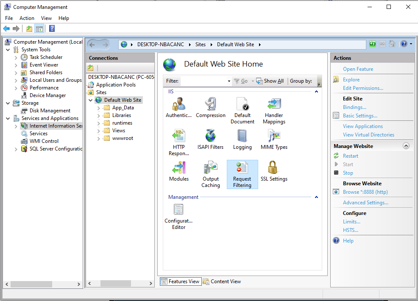The height and width of the screenshot is (301, 418).
Task: Click Browse *:8888 (http) link
Action: [365, 192]
